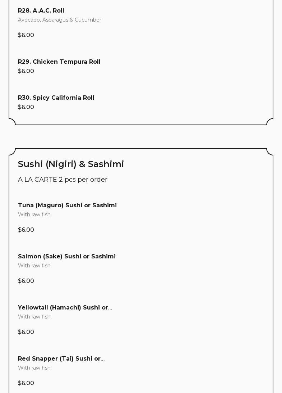Screen dimensions: 282x393
Task: Click the $6.00 price under A.A.C. Roll
Action: 26,35
